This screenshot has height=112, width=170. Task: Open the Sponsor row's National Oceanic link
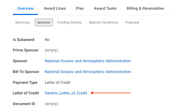click(88, 61)
